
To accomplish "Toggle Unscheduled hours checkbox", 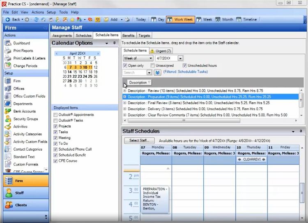I will pyautogui.click(x=184, y=65).
